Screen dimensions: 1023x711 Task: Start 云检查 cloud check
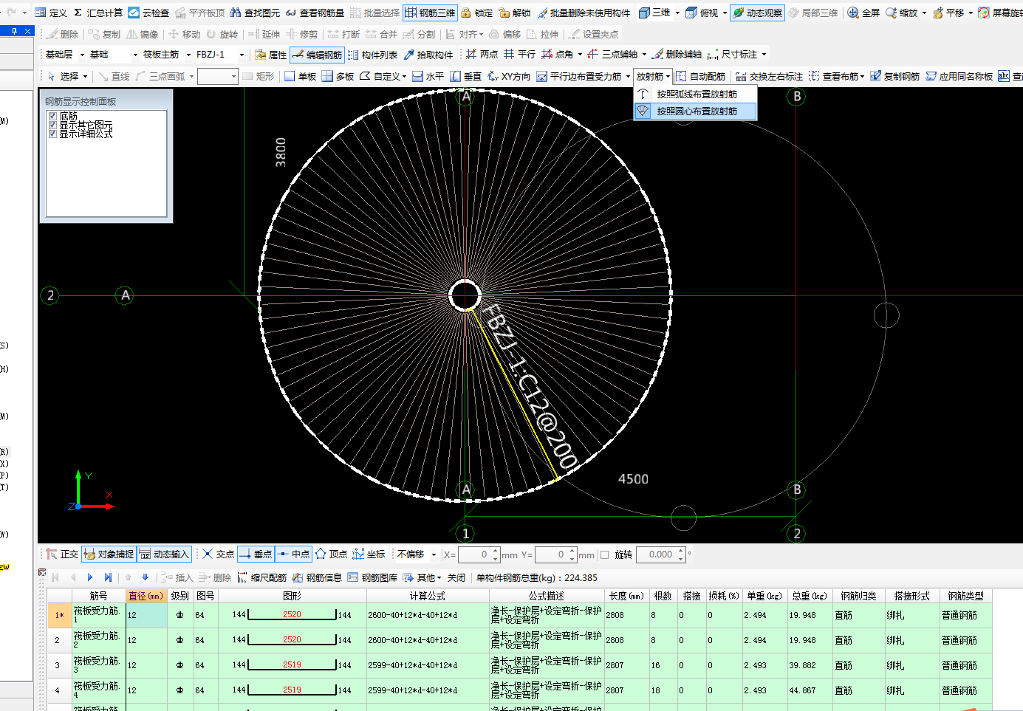(x=148, y=13)
